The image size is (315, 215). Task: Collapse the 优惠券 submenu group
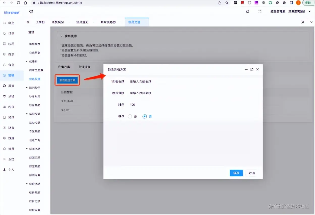coord(27,61)
